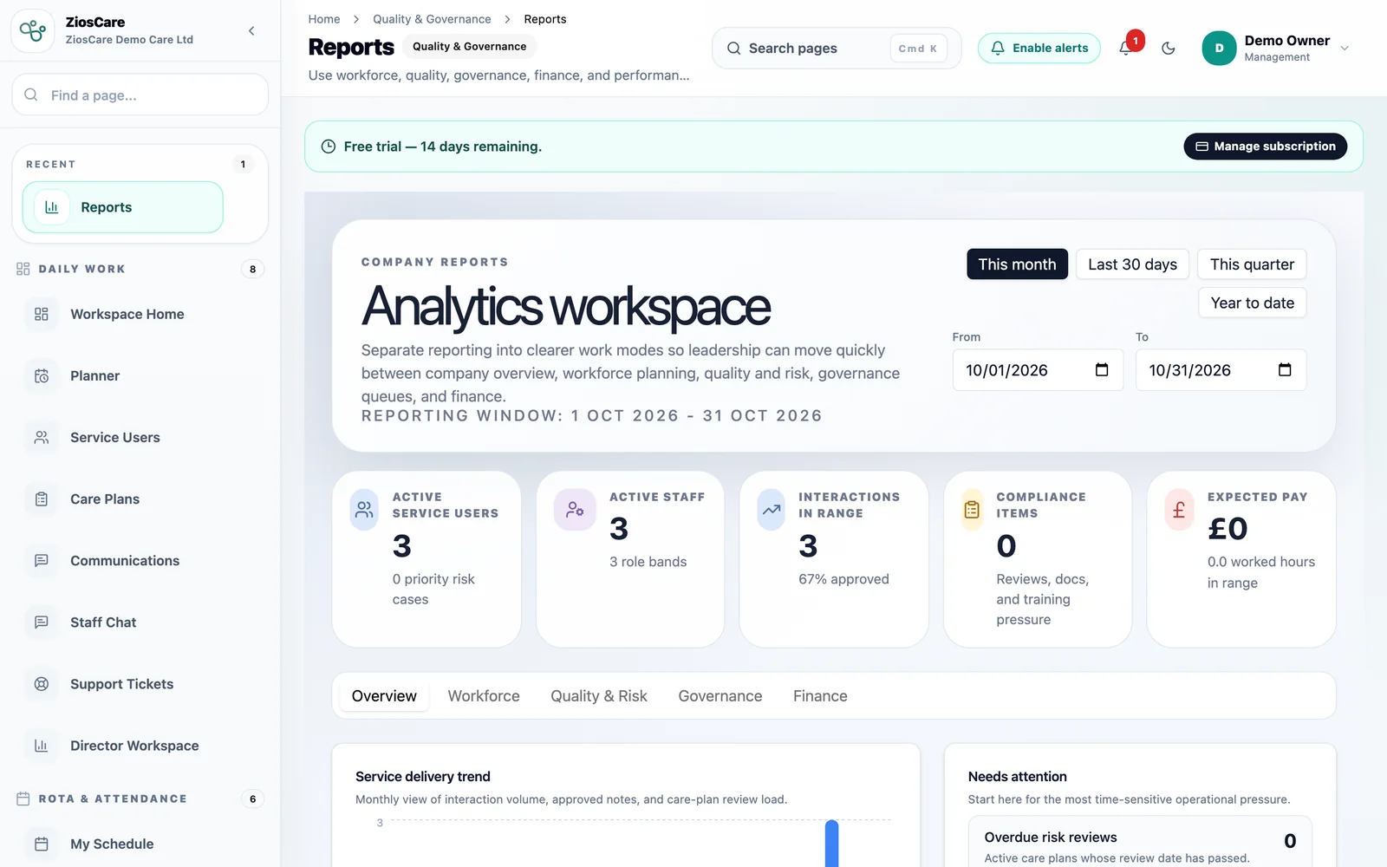The image size is (1387, 867).
Task: Select the Last 30 days range
Action: 1132,264
